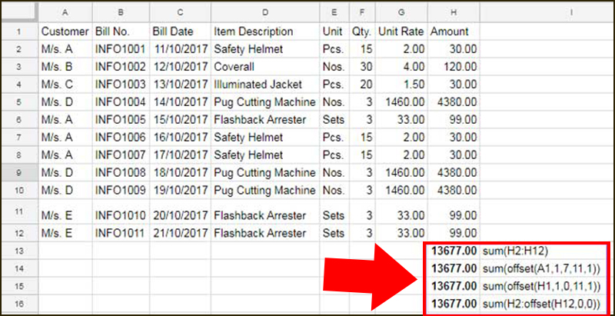Select the Customer header cell A1
The height and width of the screenshot is (316, 615).
coord(65,32)
